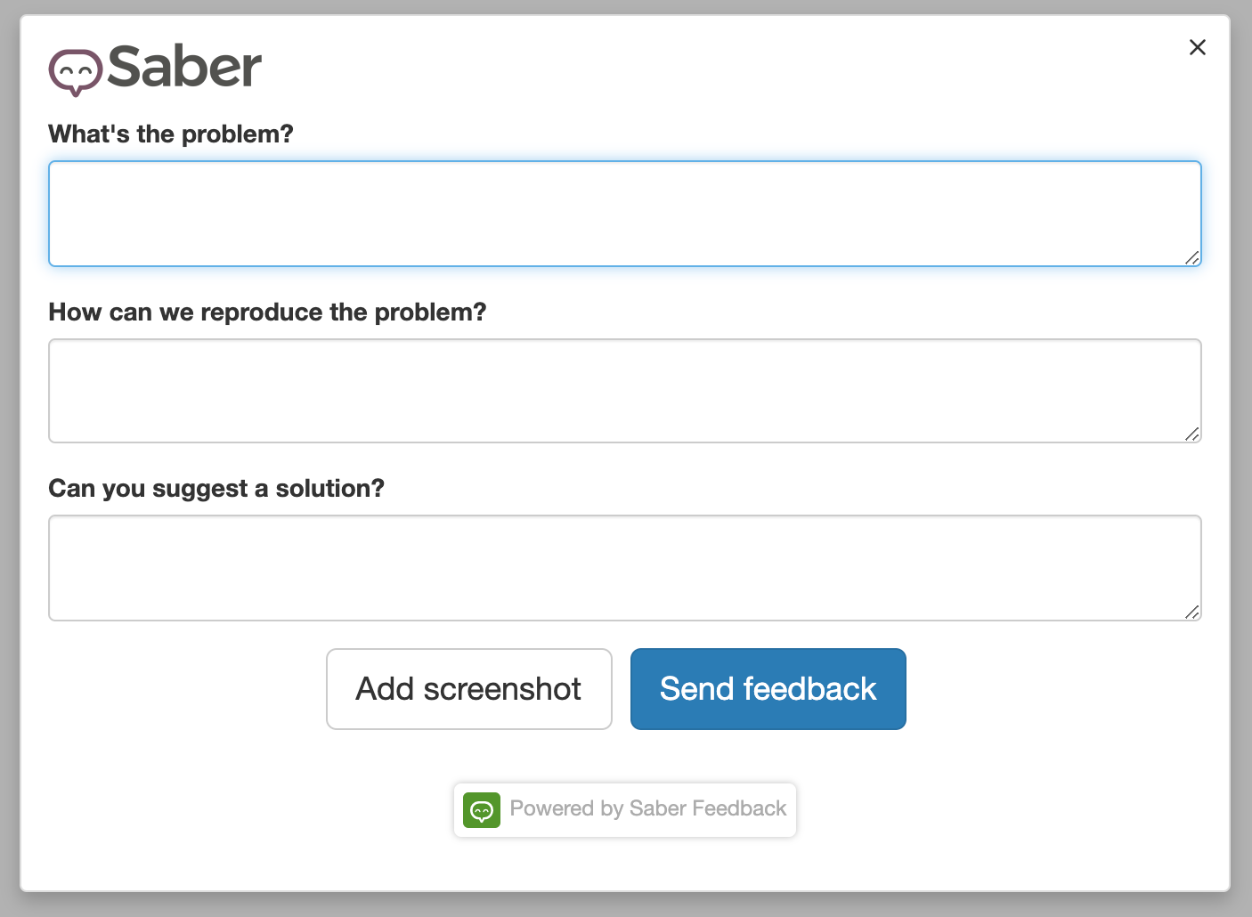Click the green speech-bubble icon near 'Powered by'
This screenshot has height=917, width=1252.
pyautogui.click(x=482, y=810)
